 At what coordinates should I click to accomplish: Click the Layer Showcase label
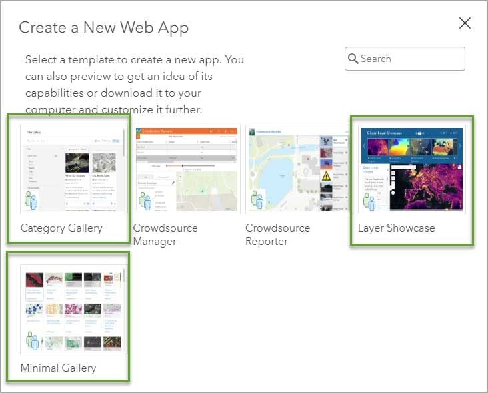click(x=396, y=228)
